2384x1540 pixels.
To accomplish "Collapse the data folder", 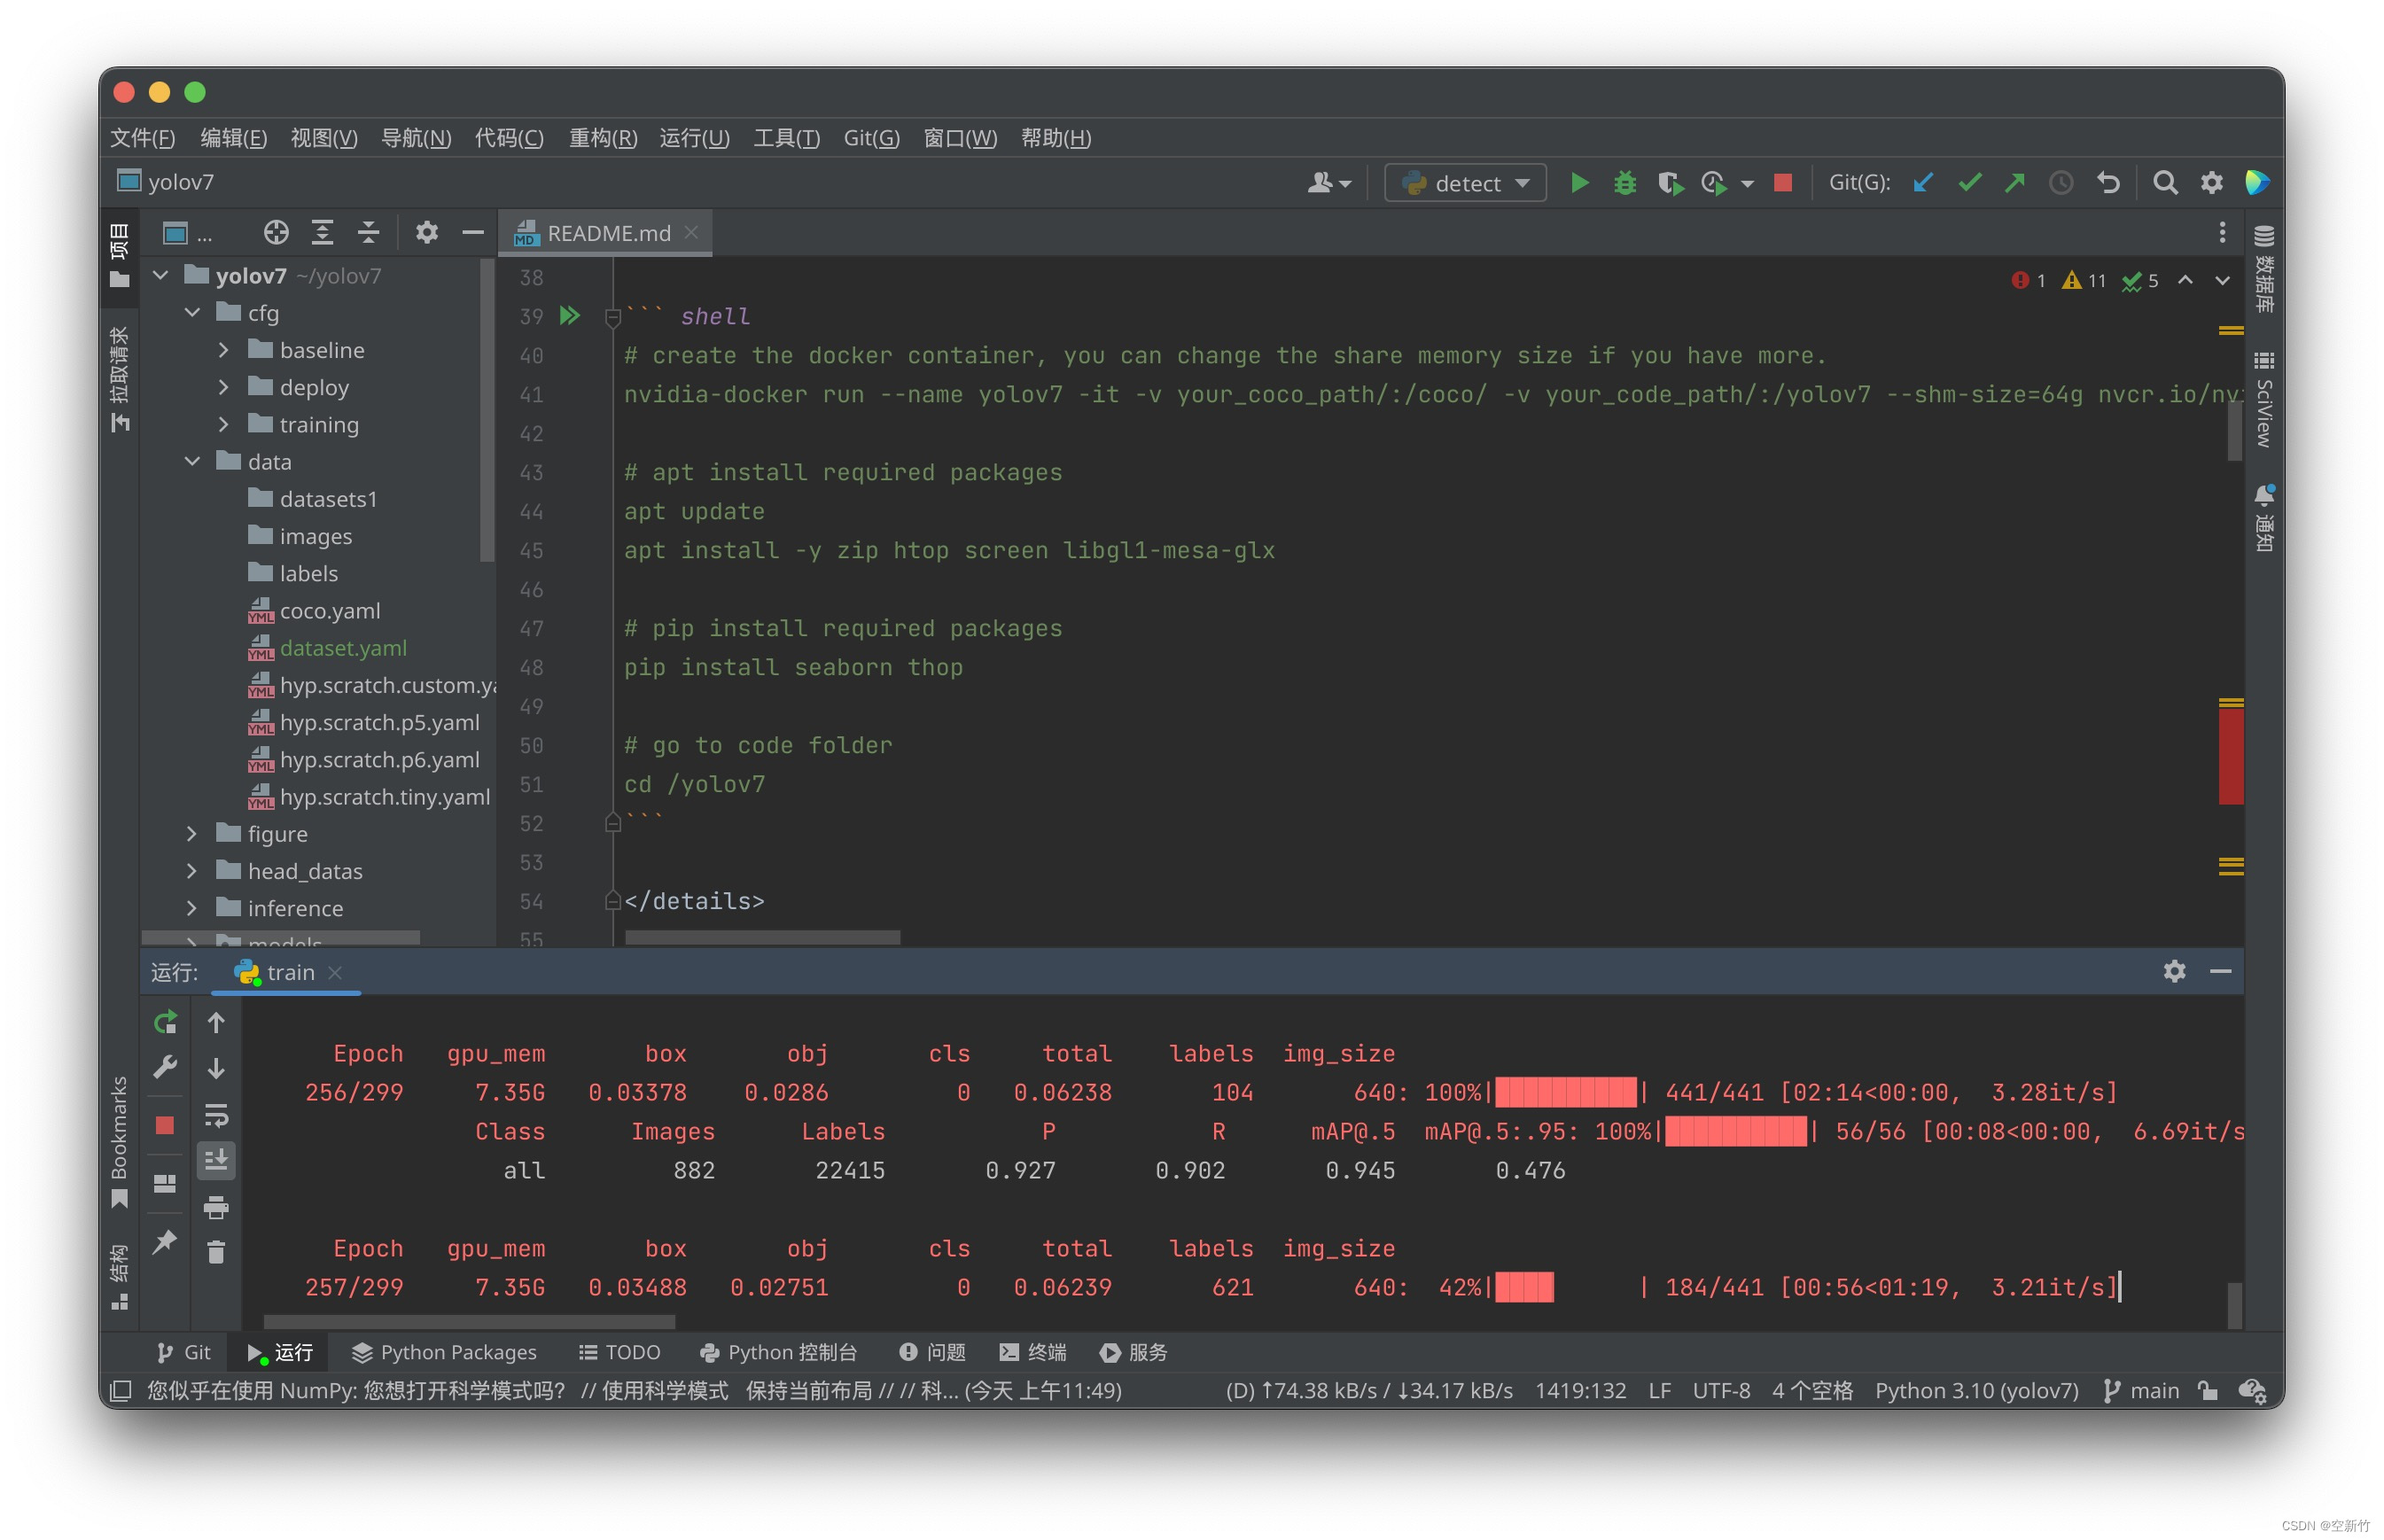I will tap(192, 461).
